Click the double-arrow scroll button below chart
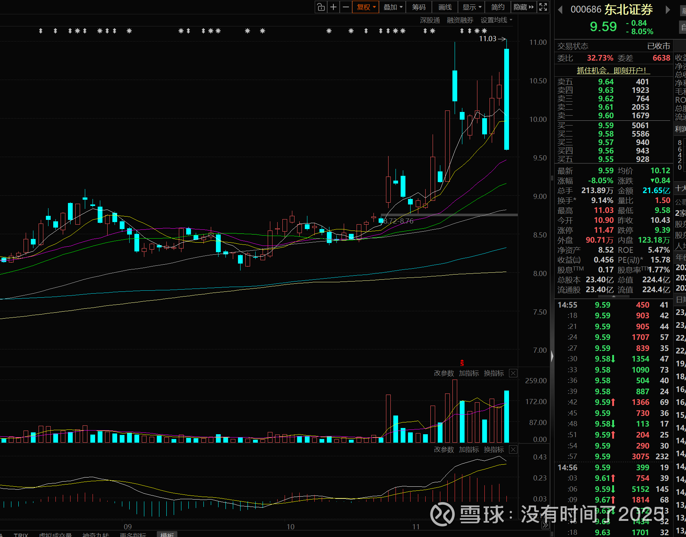686x537 pixels. point(545,525)
